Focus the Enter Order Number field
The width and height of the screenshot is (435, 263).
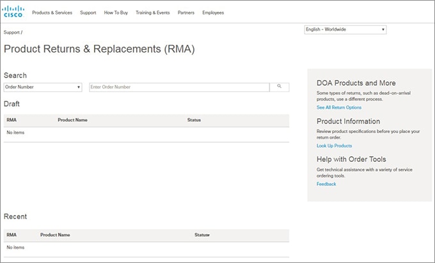[179, 87]
